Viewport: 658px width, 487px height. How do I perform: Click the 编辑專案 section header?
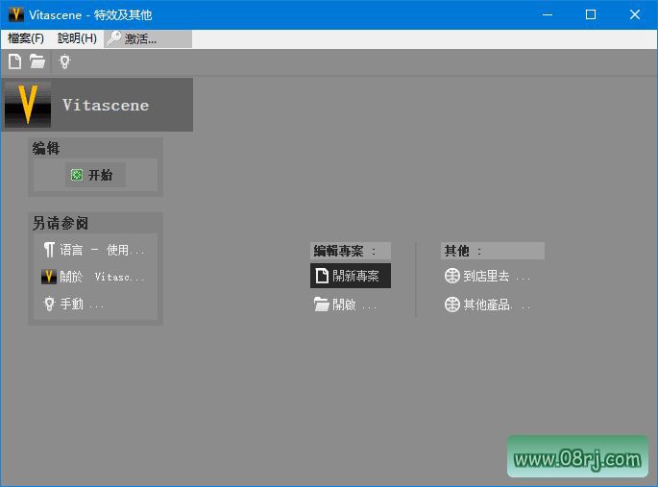[x=350, y=251]
